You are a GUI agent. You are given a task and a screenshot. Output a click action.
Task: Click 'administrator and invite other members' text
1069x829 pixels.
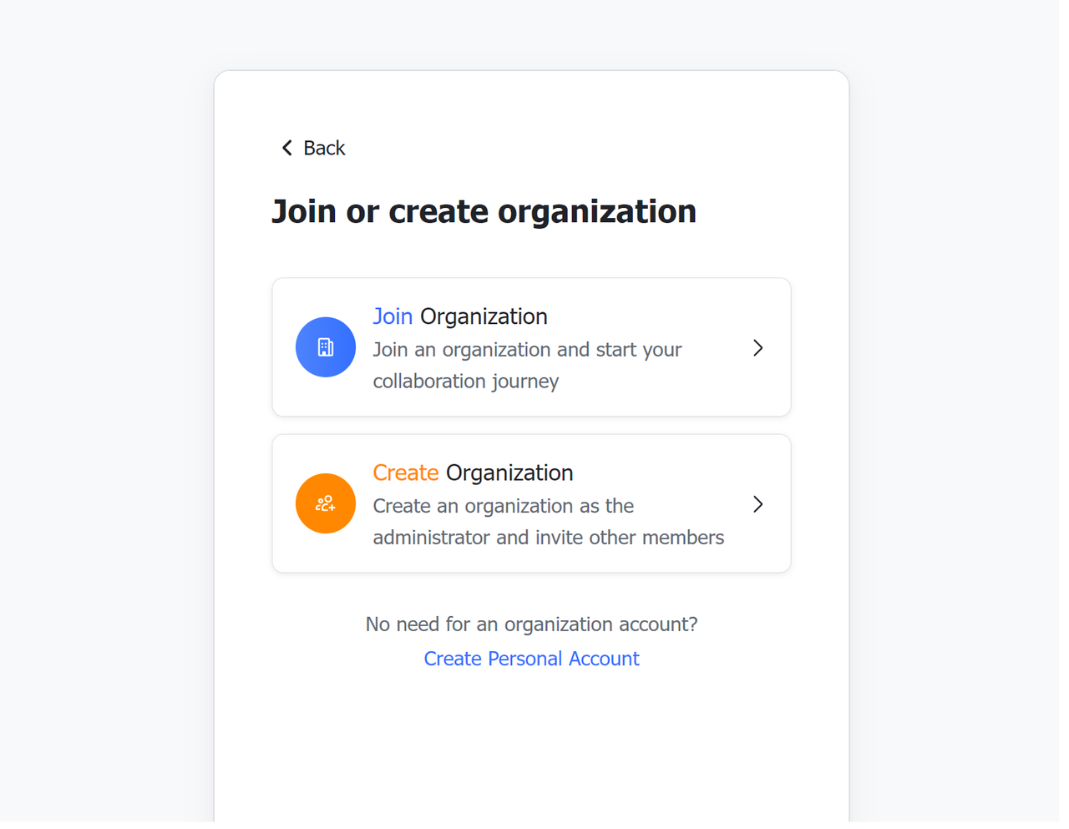[548, 538]
